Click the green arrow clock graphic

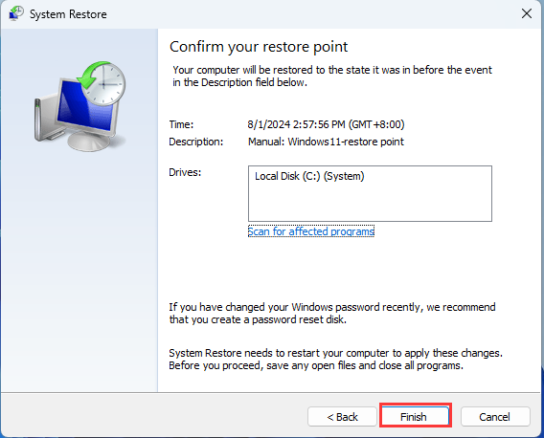pyautogui.click(x=102, y=82)
